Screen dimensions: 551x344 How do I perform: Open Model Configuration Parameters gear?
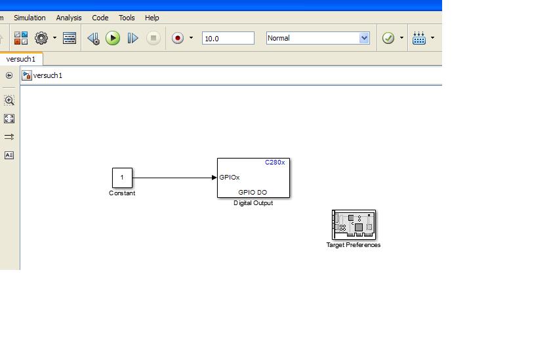[41, 38]
